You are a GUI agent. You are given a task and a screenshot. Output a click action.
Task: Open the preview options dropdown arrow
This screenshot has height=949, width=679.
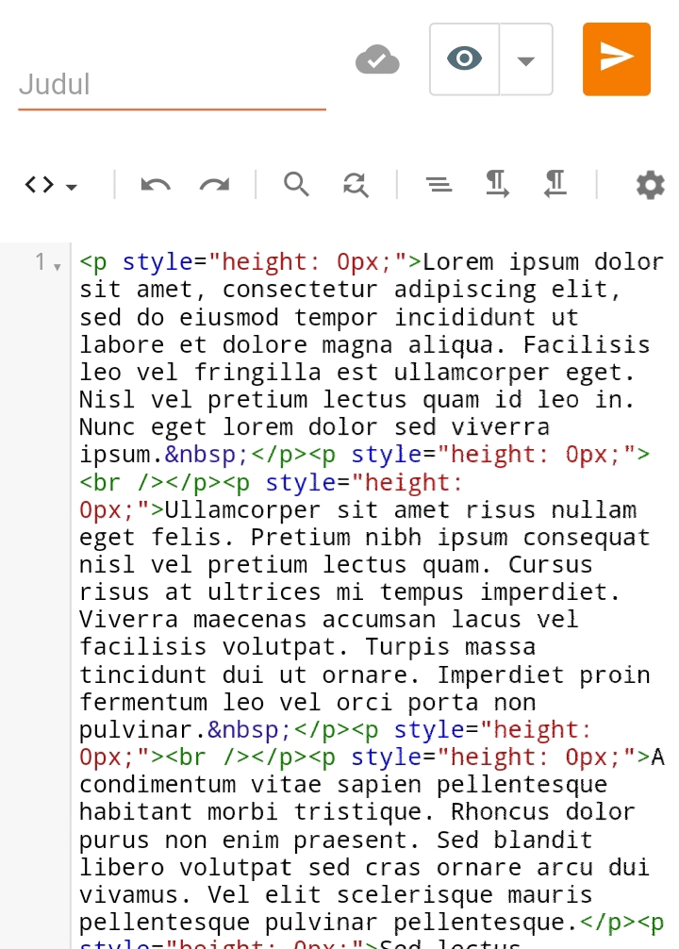pos(526,59)
